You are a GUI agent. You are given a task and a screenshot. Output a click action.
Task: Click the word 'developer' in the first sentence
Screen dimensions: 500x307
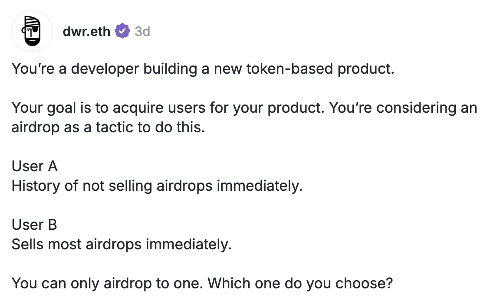[x=105, y=69]
